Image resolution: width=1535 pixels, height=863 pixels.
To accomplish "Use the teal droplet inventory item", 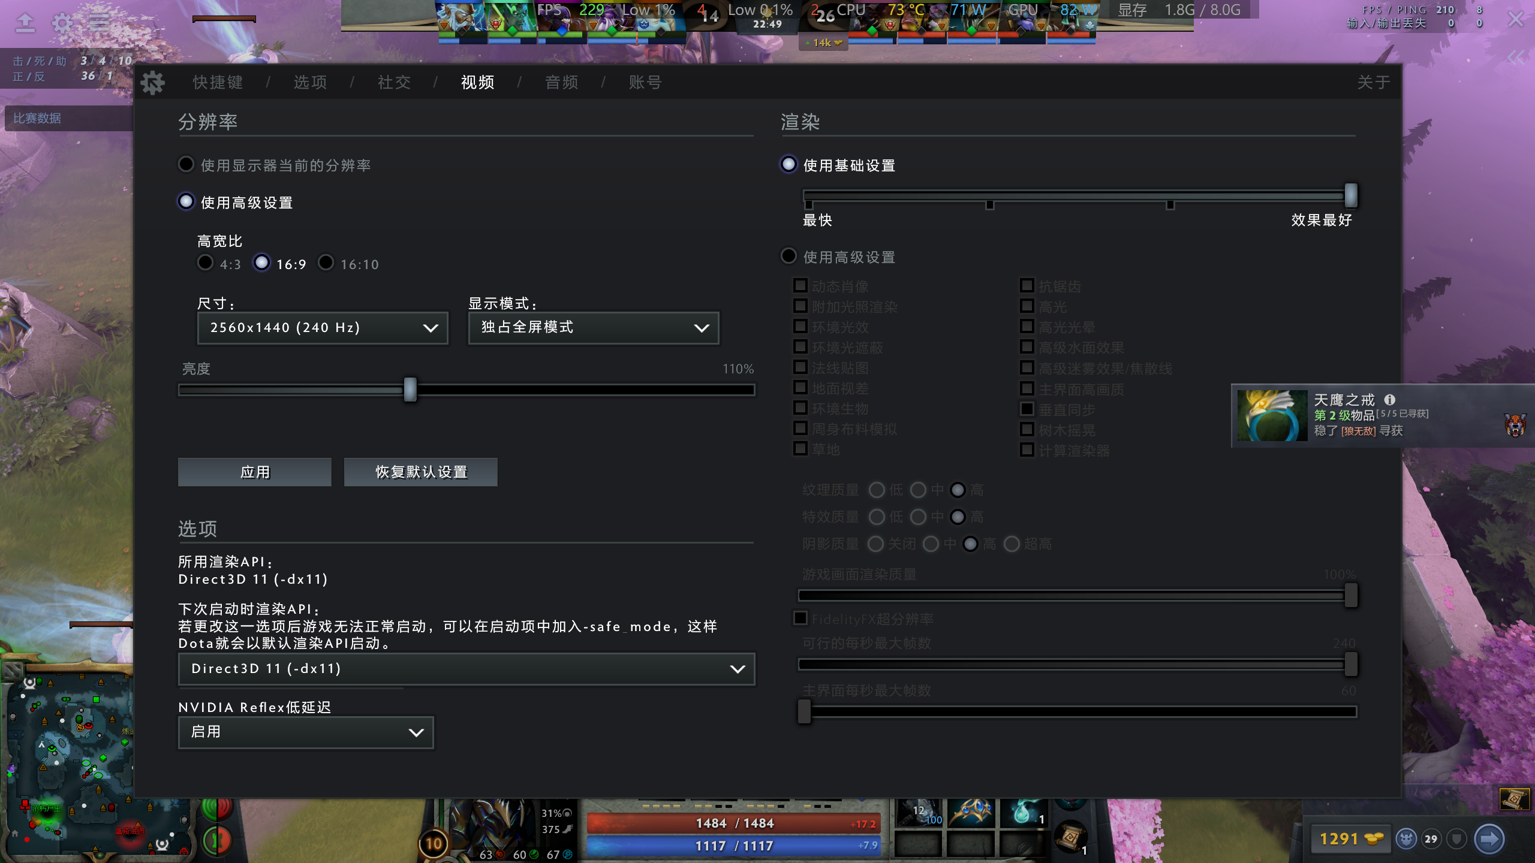I will click(1023, 813).
